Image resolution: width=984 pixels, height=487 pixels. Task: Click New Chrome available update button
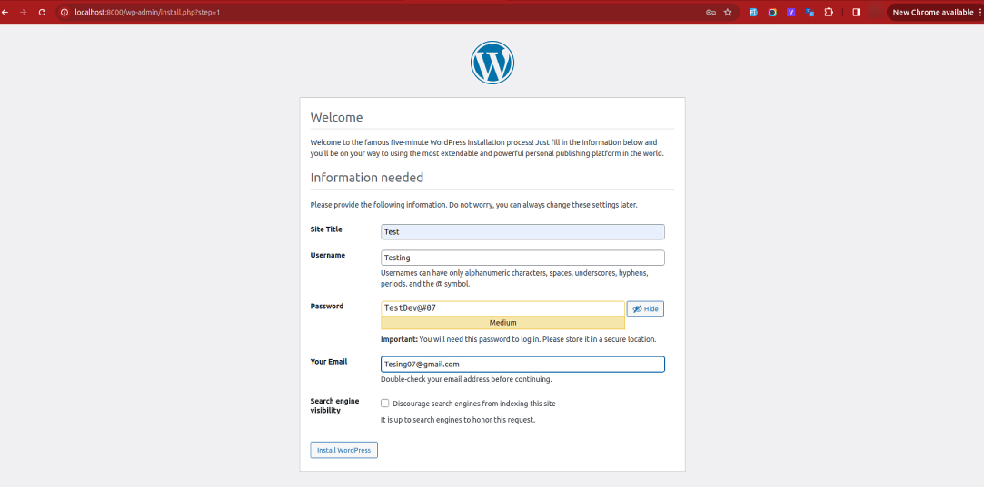(932, 12)
